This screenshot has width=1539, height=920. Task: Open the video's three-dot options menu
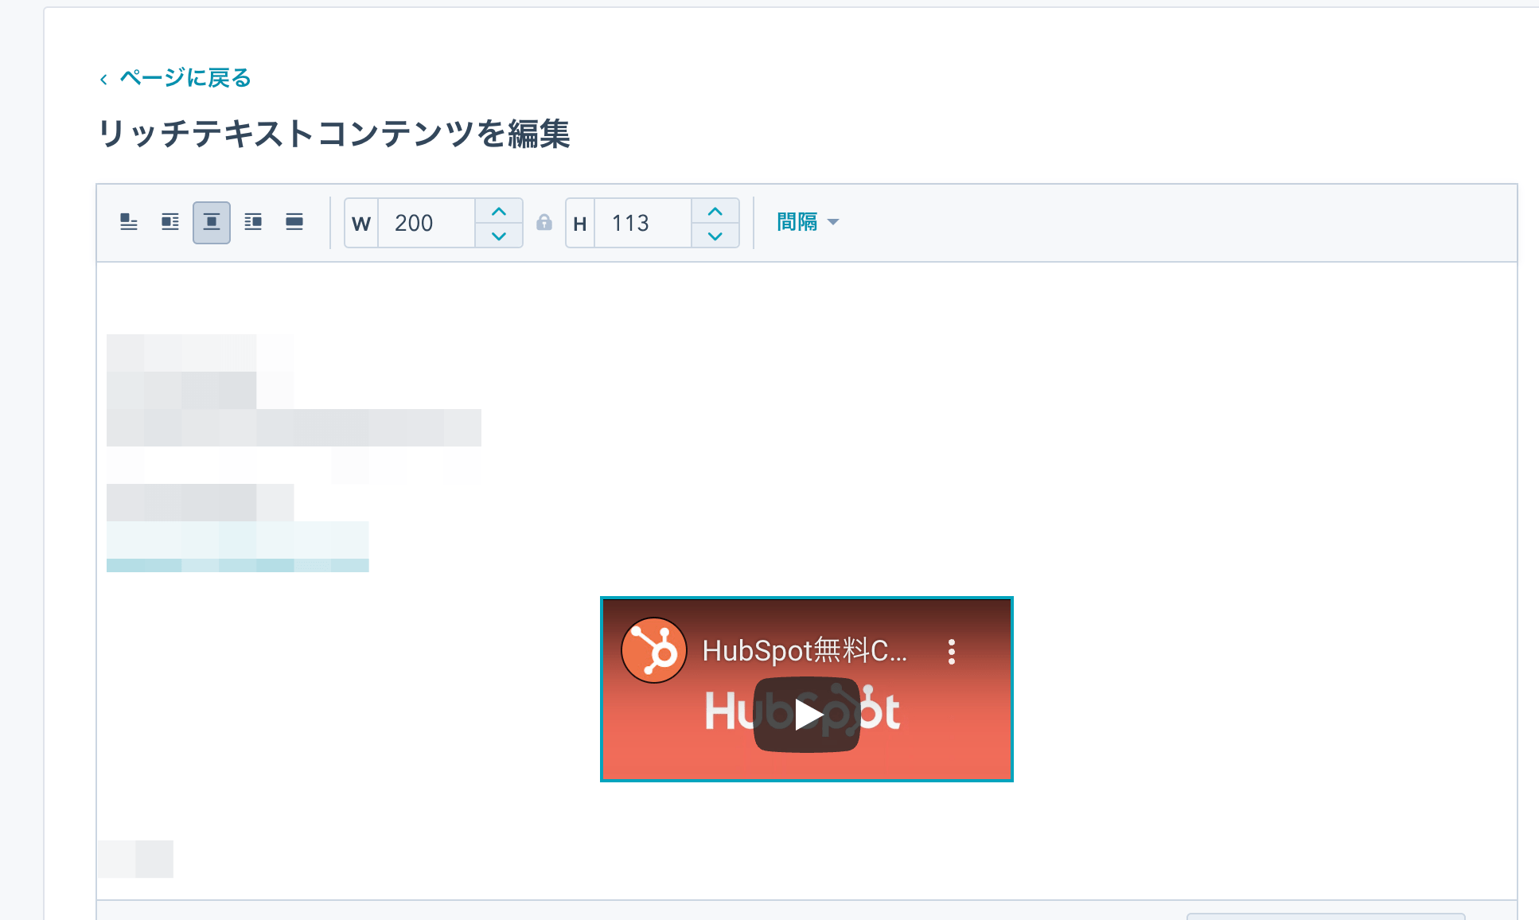pyautogui.click(x=952, y=652)
